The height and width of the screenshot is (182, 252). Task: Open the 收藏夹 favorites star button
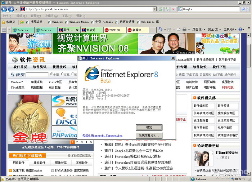coord(8,22)
